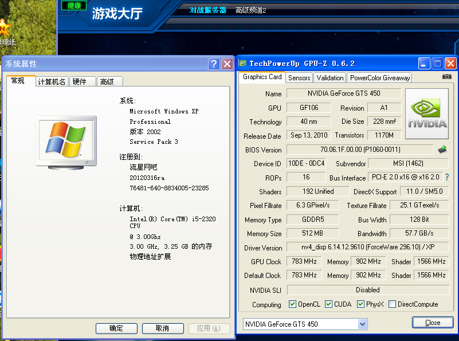Click the 确定 button

[116, 328]
